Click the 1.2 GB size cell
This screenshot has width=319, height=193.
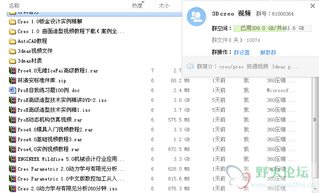(181, 139)
